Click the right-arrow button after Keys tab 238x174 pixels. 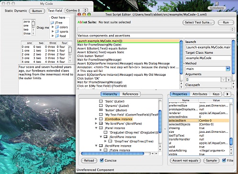click(227, 94)
